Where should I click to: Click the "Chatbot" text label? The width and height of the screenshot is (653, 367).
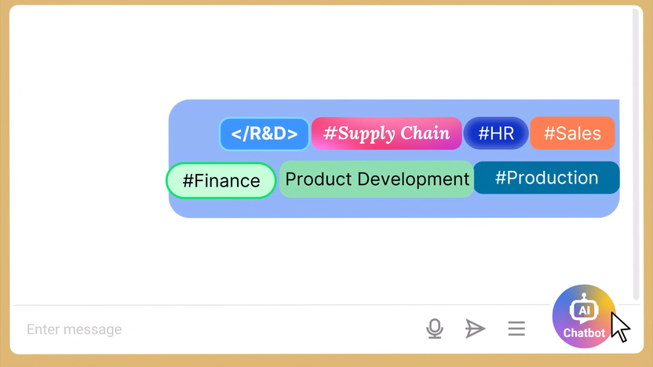584,333
